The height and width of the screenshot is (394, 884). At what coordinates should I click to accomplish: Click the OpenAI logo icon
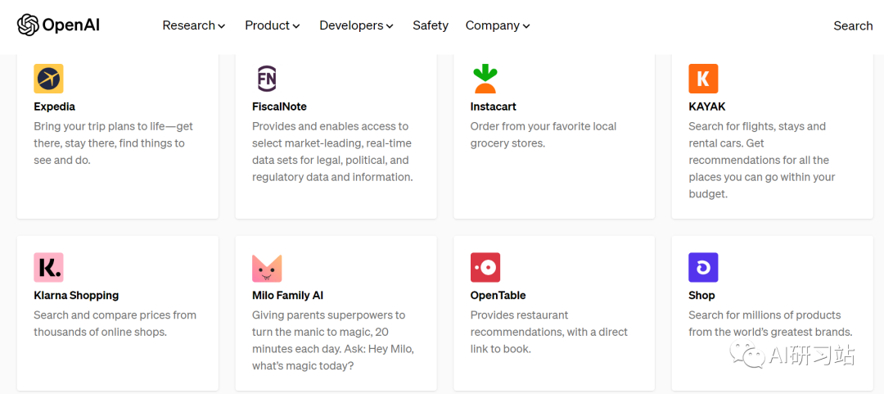28,25
